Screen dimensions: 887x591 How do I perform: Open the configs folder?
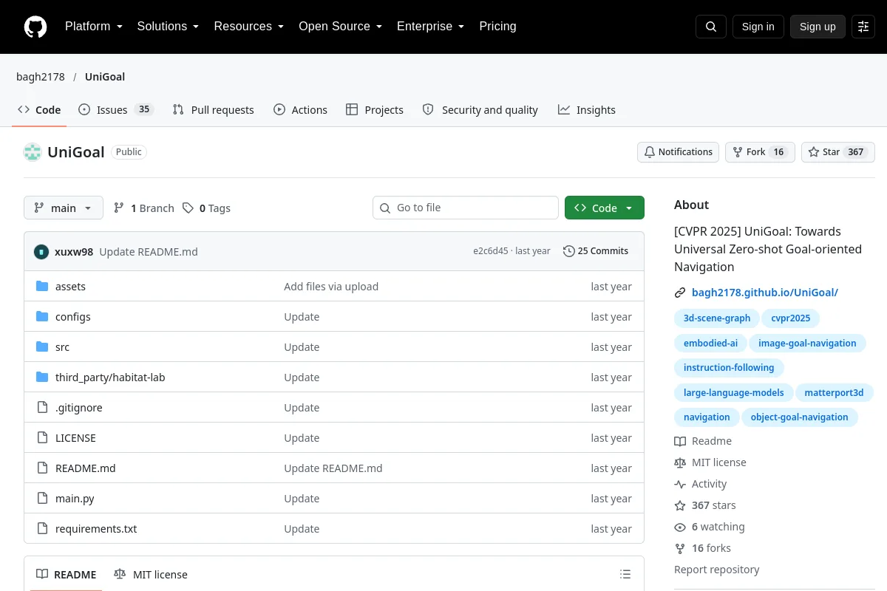73,317
